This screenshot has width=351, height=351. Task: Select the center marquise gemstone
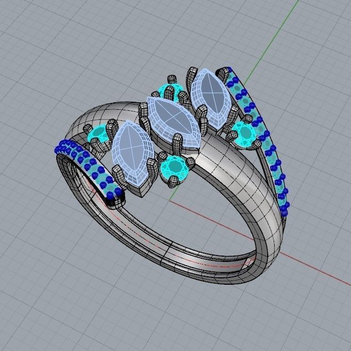[173, 122]
